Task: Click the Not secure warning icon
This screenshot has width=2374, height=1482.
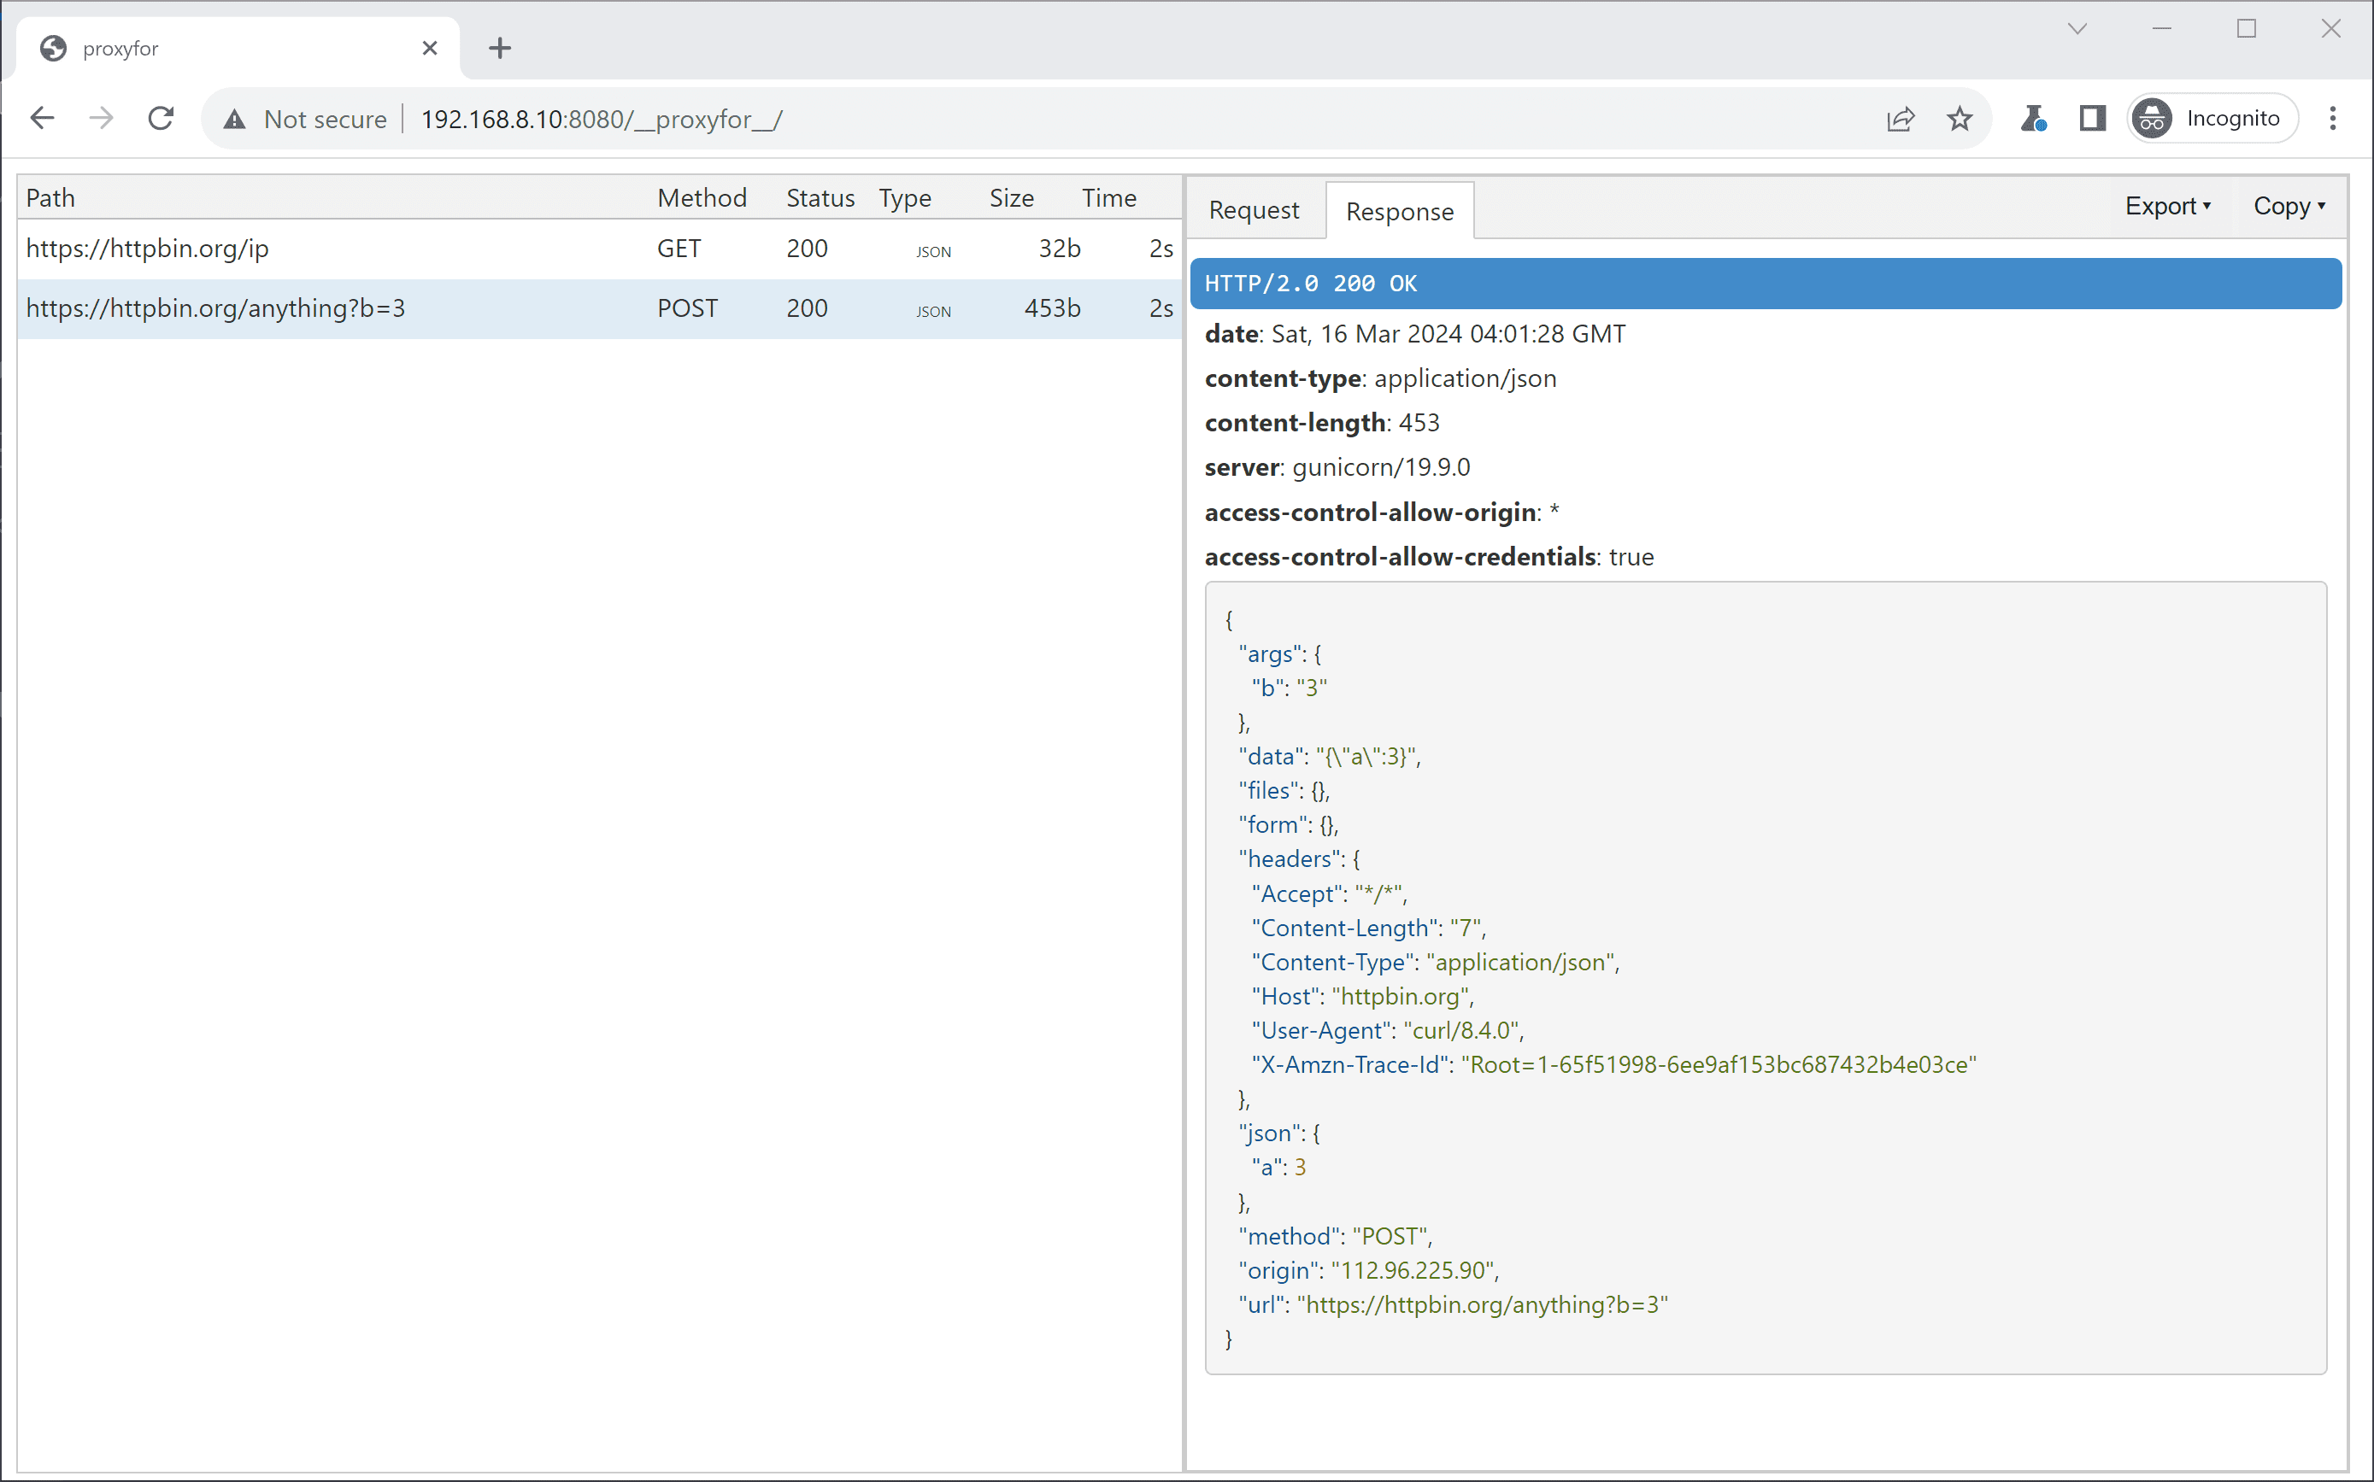Action: point(234,120)
